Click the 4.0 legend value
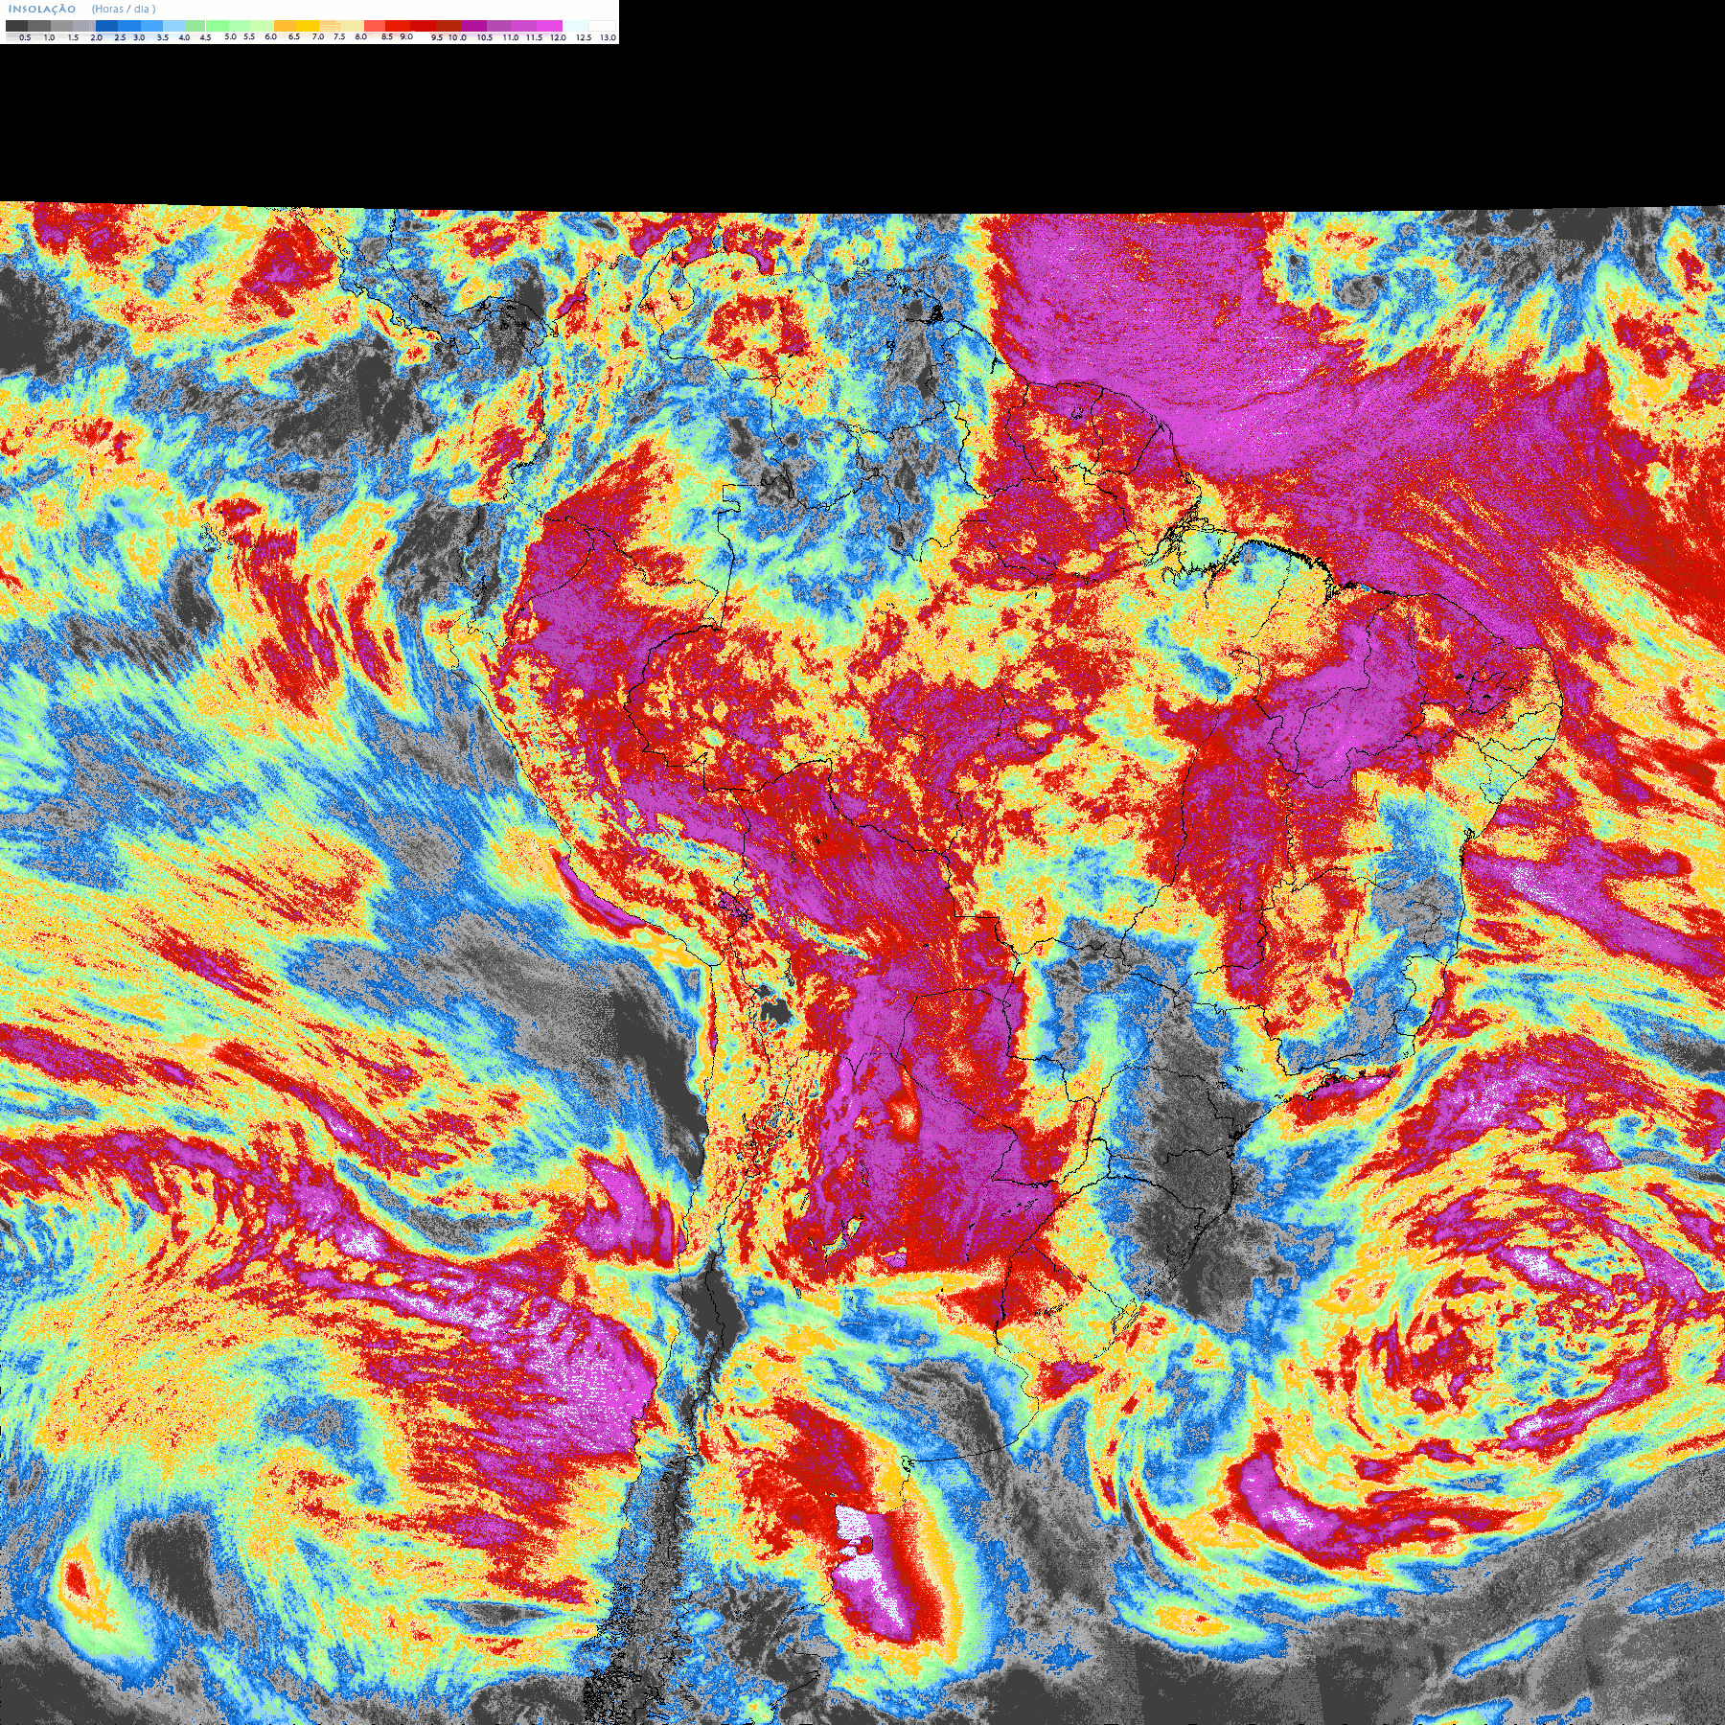The width and height of the screenshot is (1725, 1725). [184, 37]
